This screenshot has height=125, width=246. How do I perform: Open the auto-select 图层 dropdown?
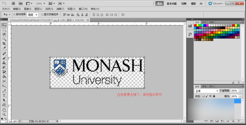pyautogui.click(x=33, y=15)
